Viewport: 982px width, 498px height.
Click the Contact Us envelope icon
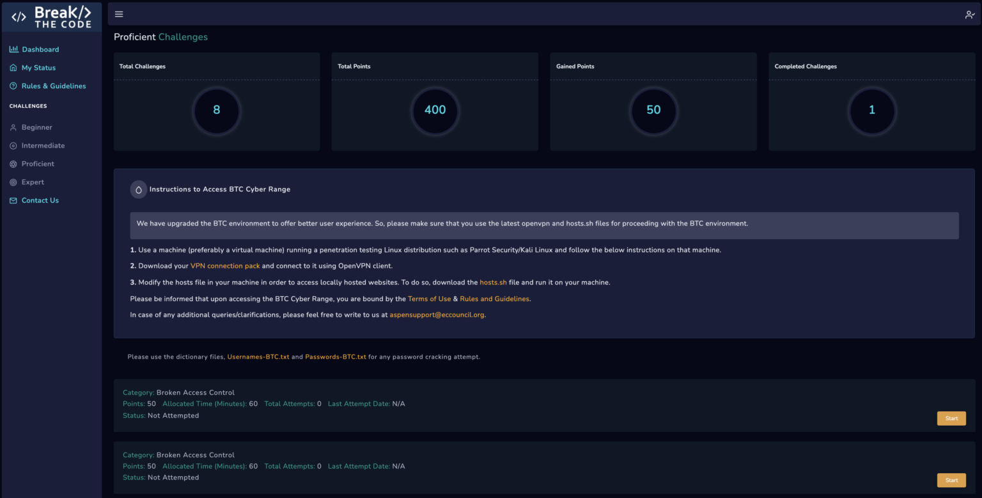13,200
